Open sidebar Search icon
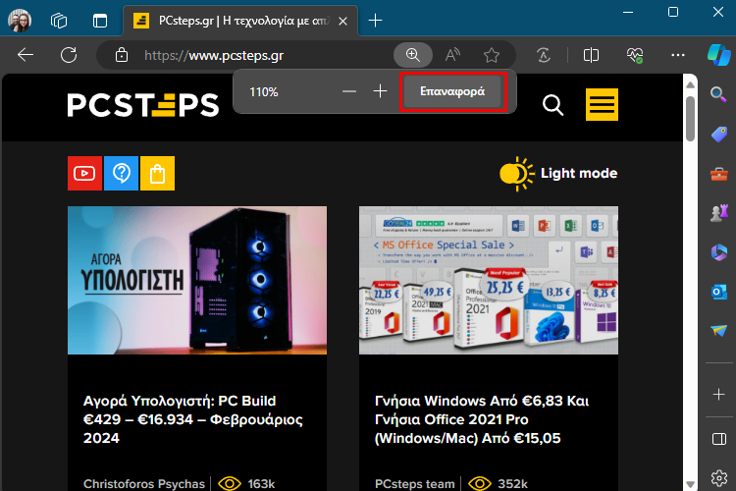The width and height of the screenshot is (736, 491). coord(718,94)
